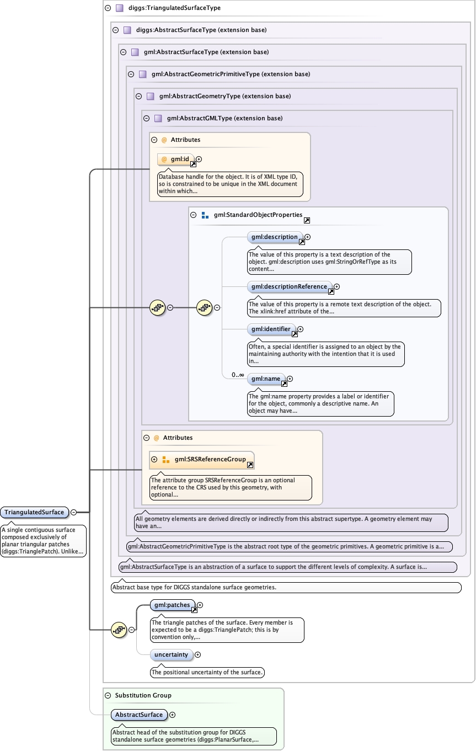Image resolution: width=476 pixels, height=751 pixels.
Task: Select the AbstractSurface element box
Action: [x=139, y=715]
